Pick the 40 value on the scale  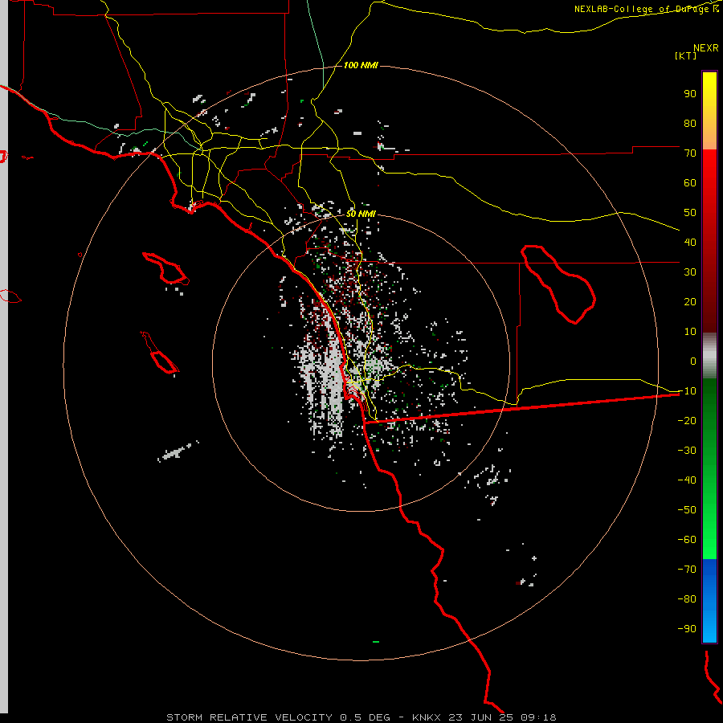tap(690, 243)
